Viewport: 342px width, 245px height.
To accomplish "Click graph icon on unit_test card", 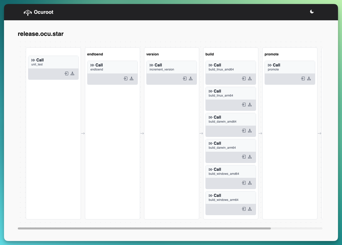I will tap(72, 73).
